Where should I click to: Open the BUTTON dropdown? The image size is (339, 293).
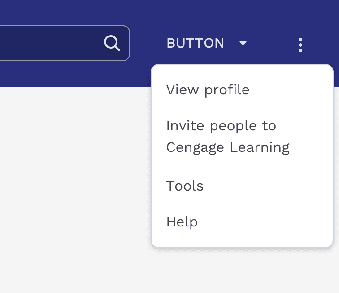[206, 43]
